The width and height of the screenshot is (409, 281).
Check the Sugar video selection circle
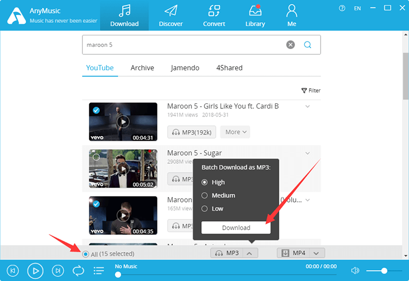tap(96, 157)
